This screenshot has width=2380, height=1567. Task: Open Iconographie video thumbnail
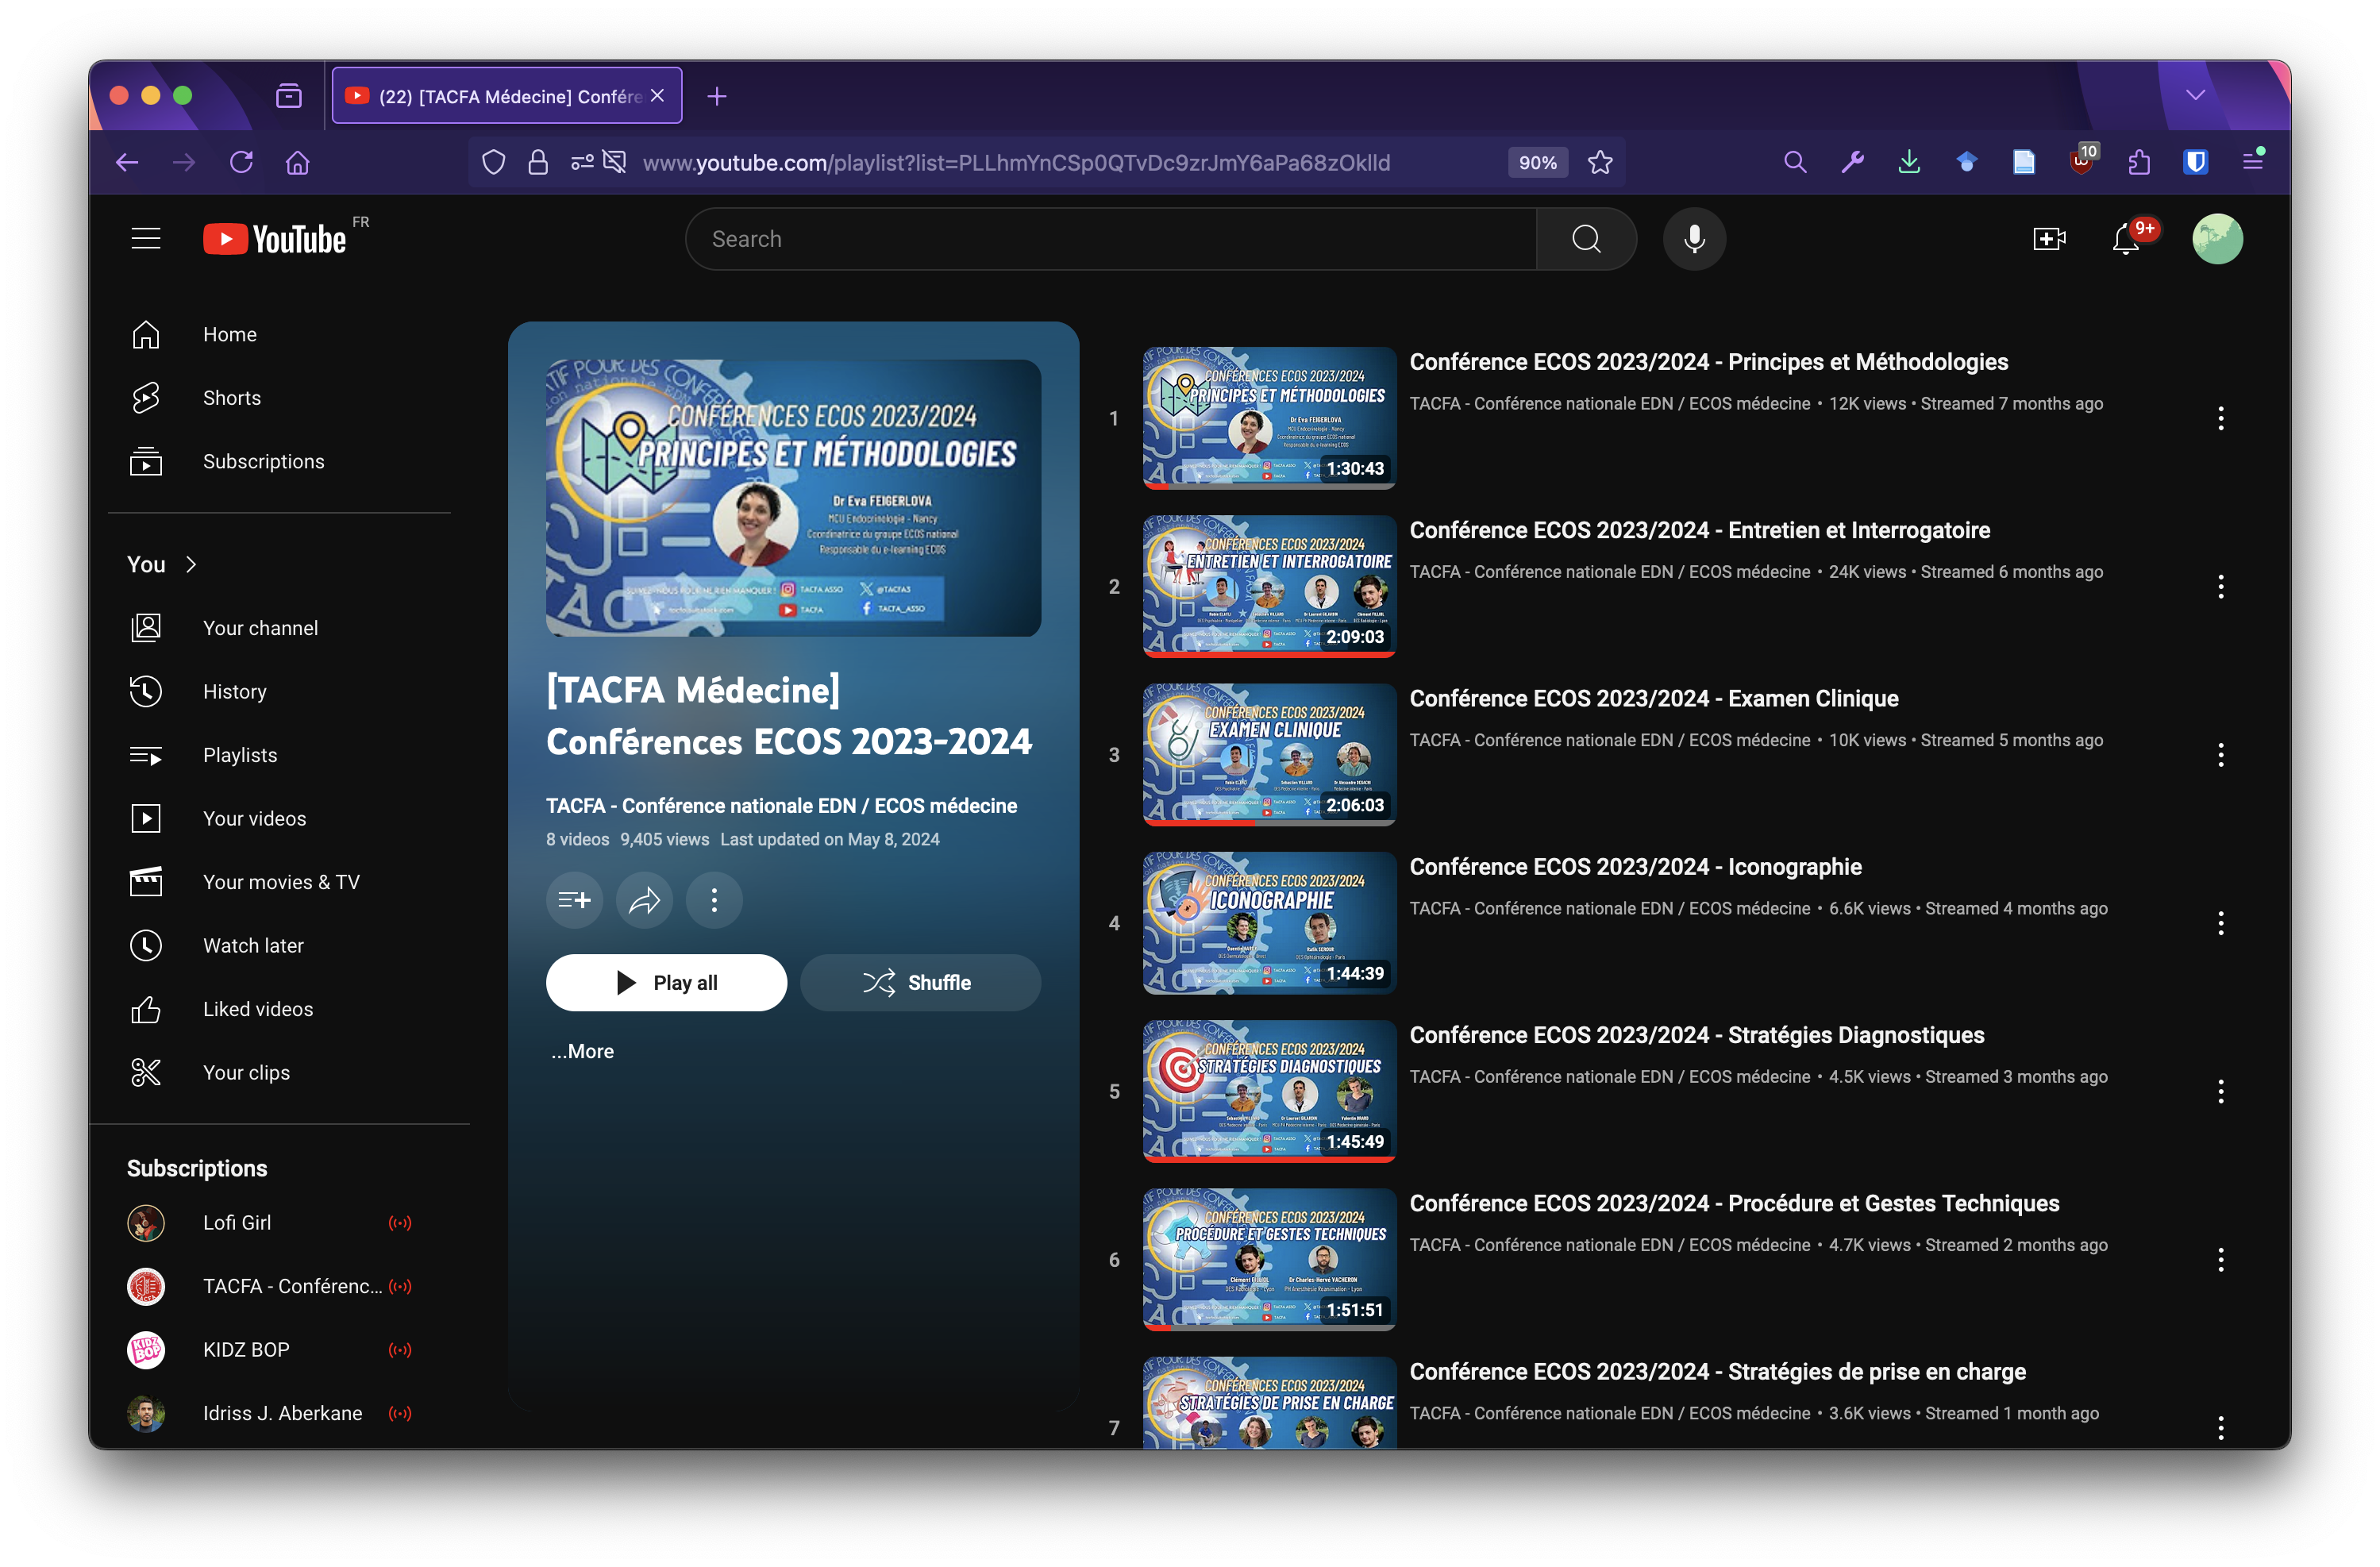tap(1269, 922)
